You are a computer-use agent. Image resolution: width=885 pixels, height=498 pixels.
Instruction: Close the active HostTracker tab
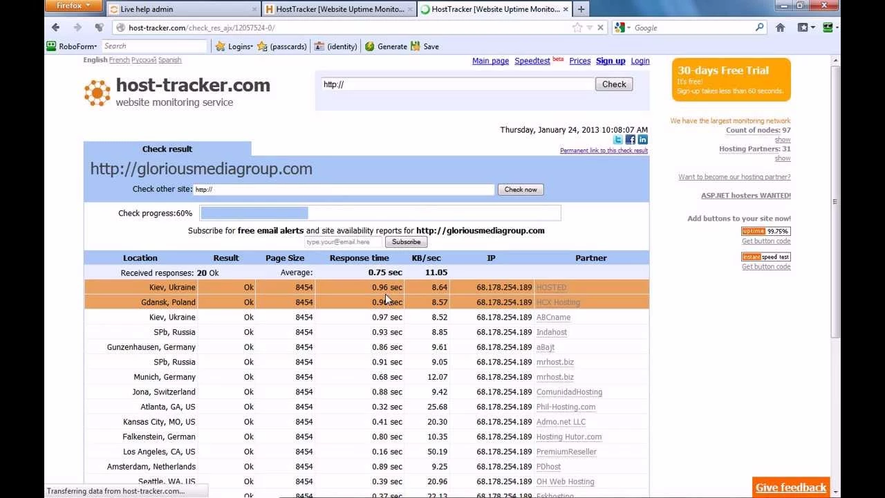[x=564, y=9]
